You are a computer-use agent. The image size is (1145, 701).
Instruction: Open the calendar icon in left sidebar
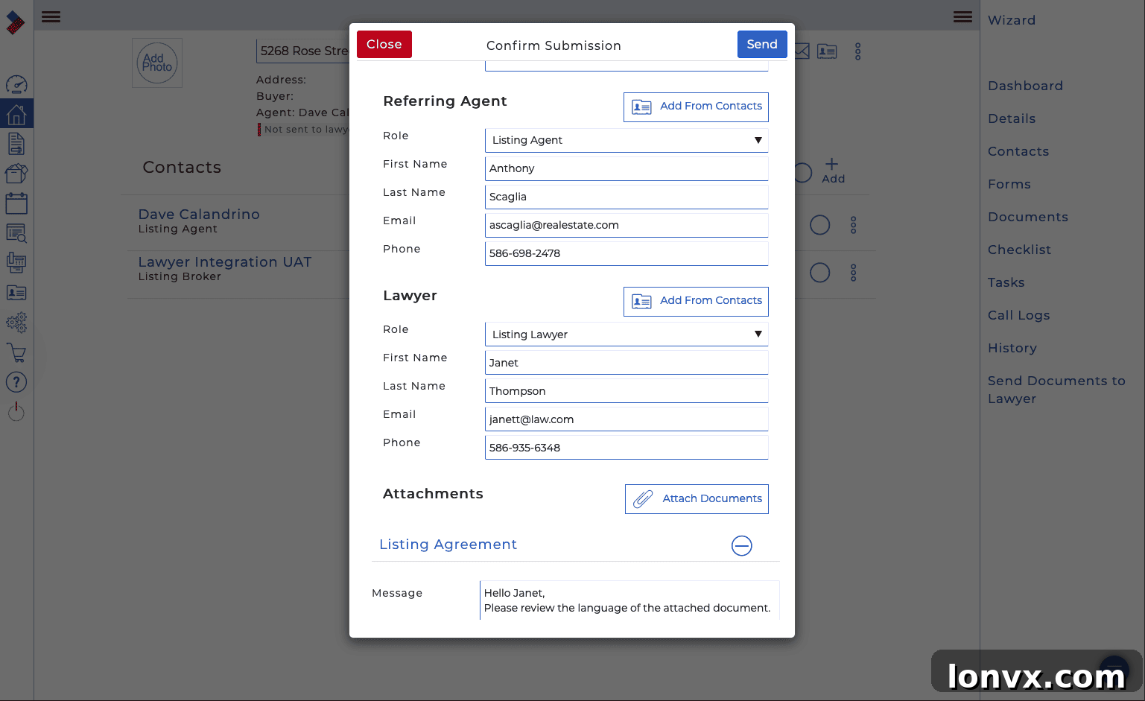(x=16, y=203)
